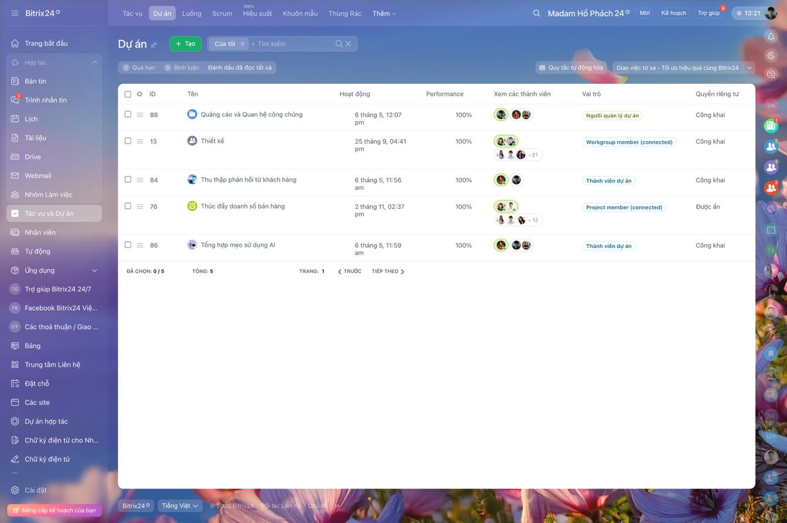Image resolution: width=787 pixels, height=523 pixels.
Task: Click the Webmail envelope icon
Action: click(x=15, y=176)
